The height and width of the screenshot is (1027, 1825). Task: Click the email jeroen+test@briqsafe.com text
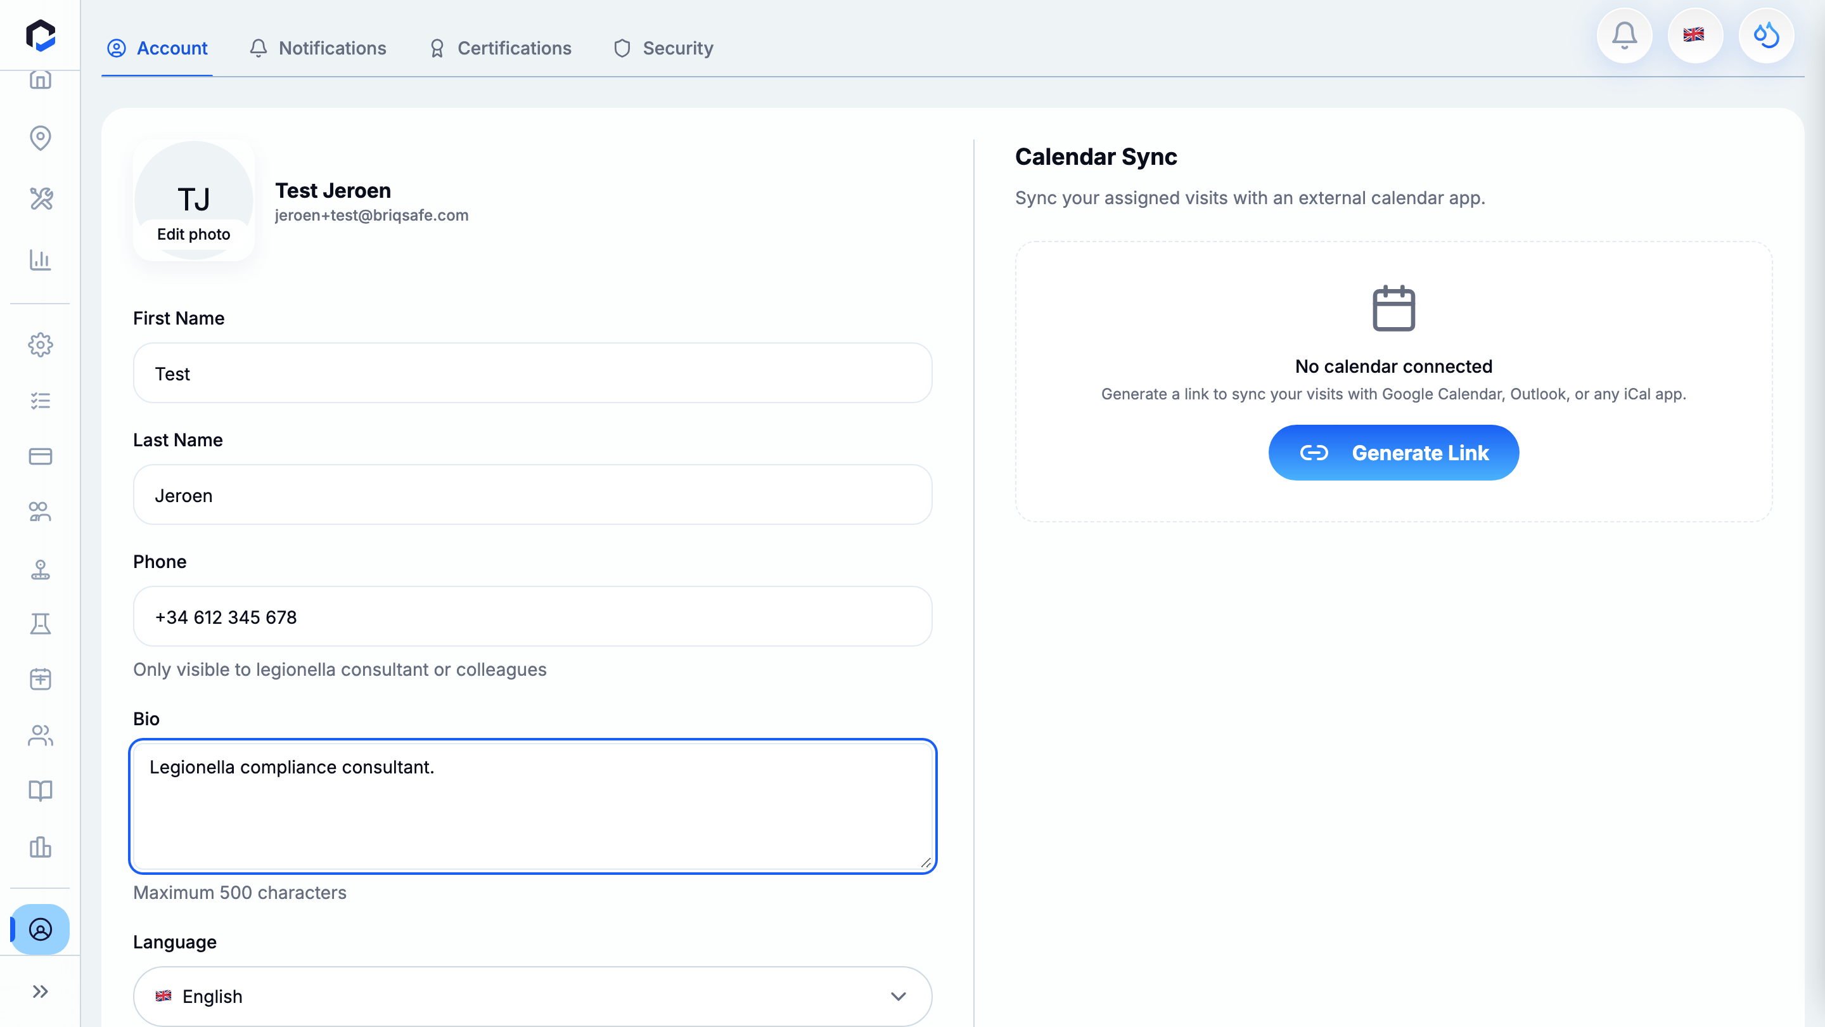pyautogui.click(x=371, y=215)
